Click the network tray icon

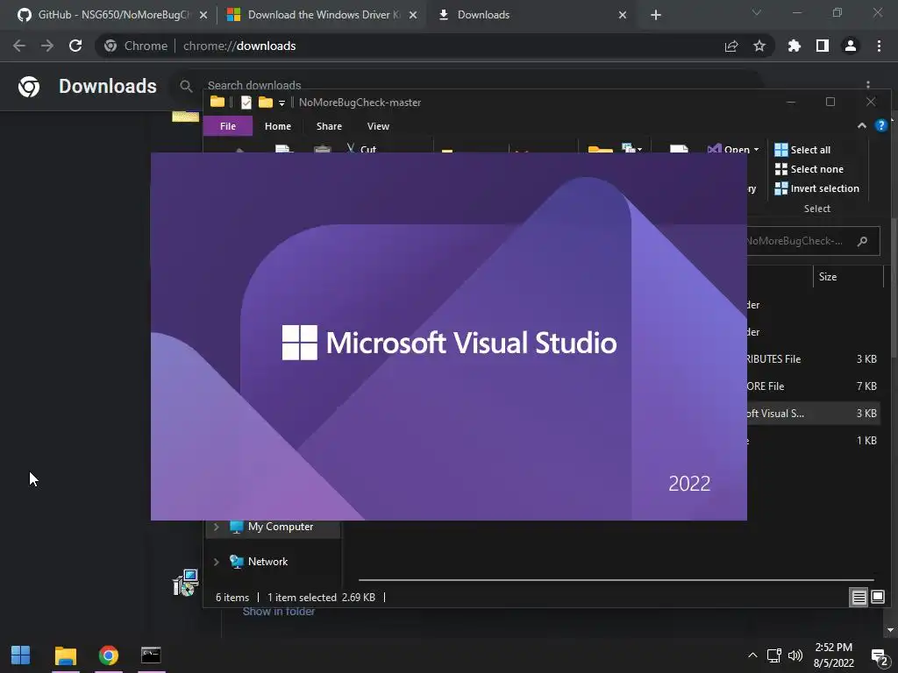773,655
